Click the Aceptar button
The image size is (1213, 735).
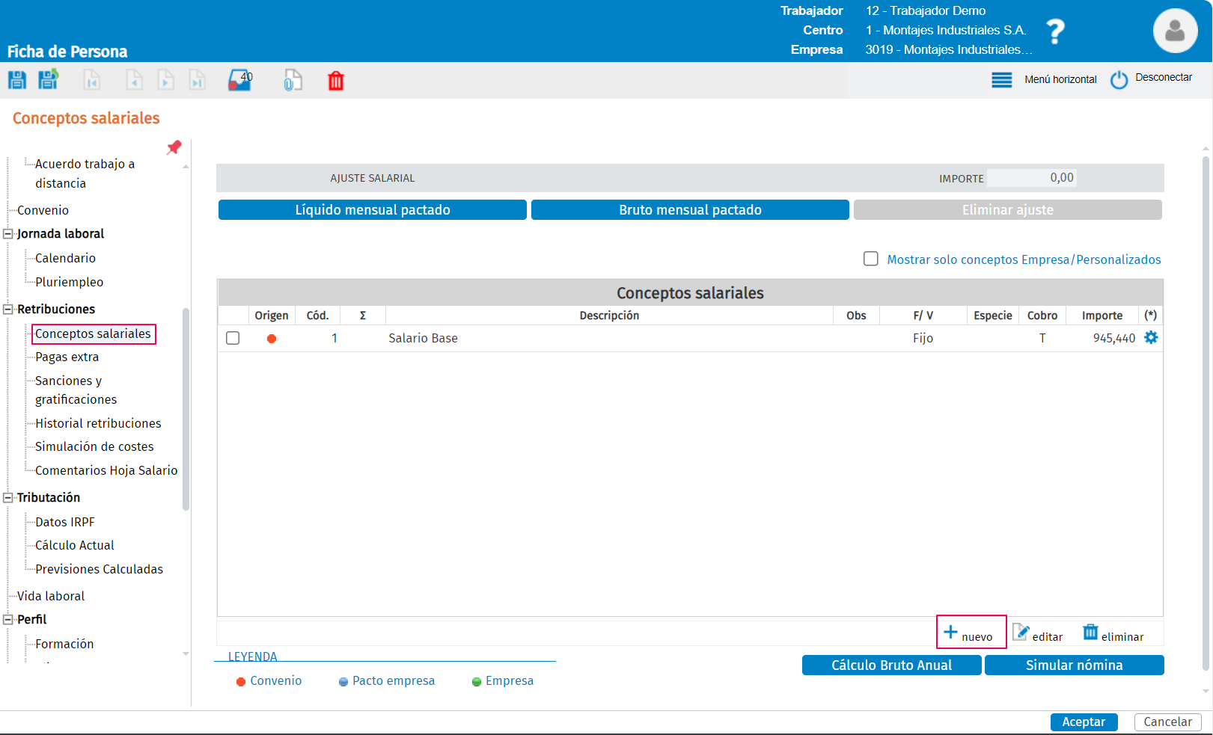tap(1084, 722)
